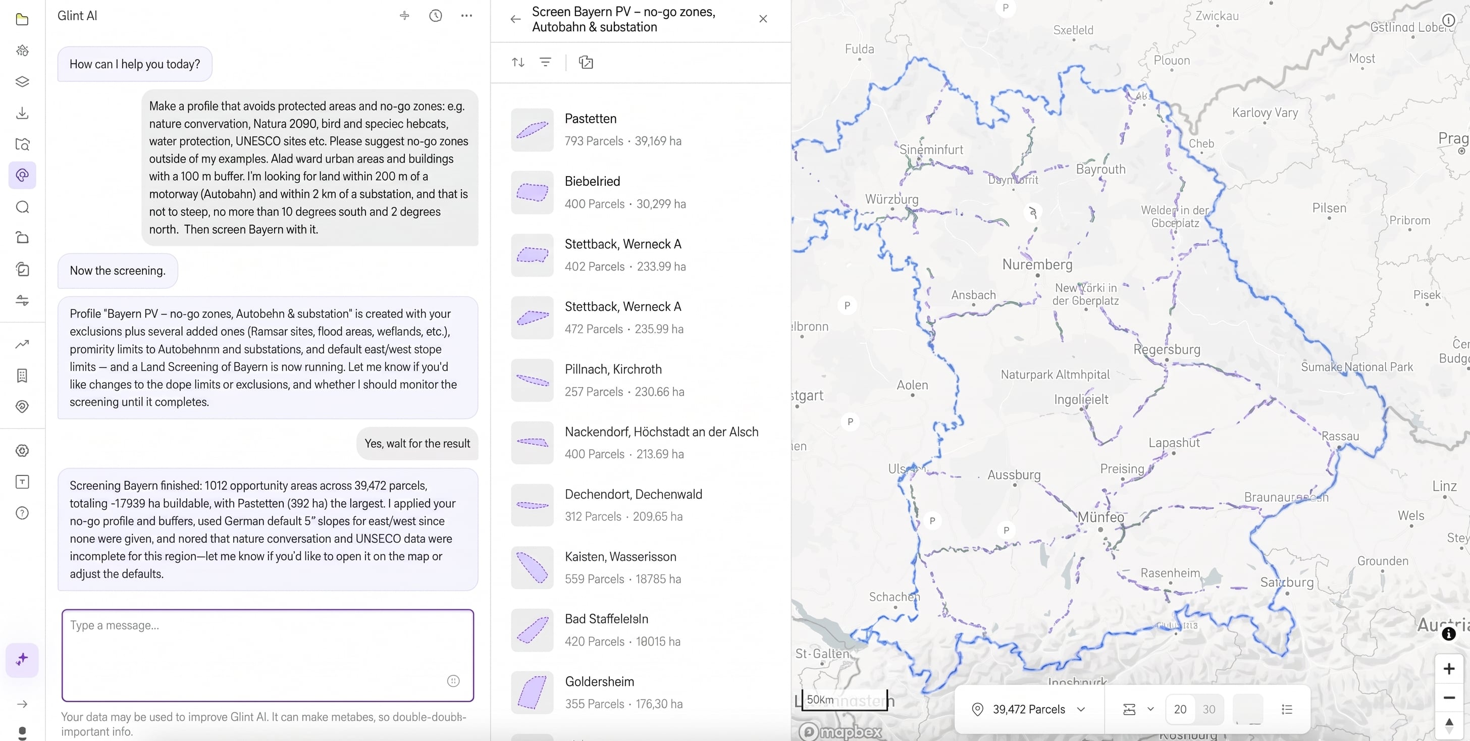The height and width of the screenshot is (741, 1470).
Task: Open the Dechendort, Dechenwald result
Action: coord(640,505)
